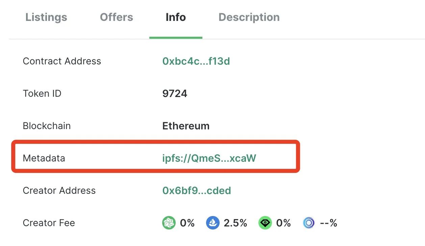The width and height of the screenshot is (425, 246).
Task: Click the Metadata row label
Action: tap(44, 158)
